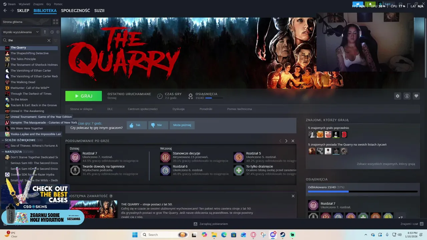Viewport: 427px width, 240px height.
Task: Close the available content panel
Action: (x=293, y=196)
